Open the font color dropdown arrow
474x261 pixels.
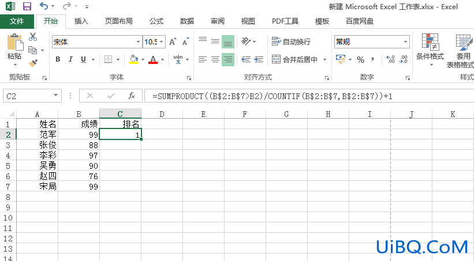tap(162, 59)
